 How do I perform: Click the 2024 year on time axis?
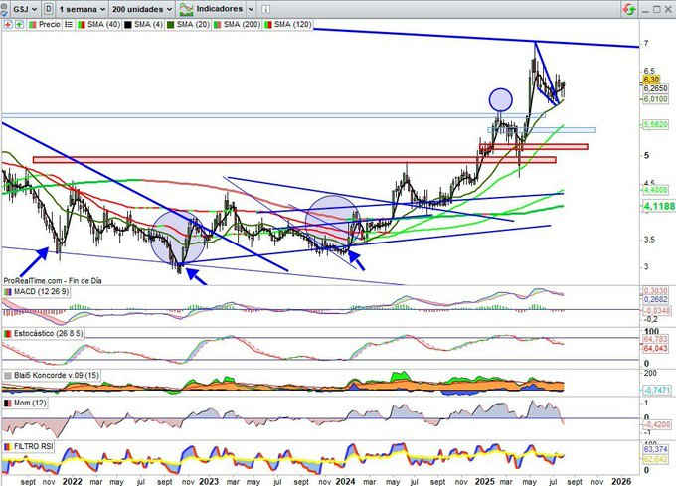tap(345, 481)
